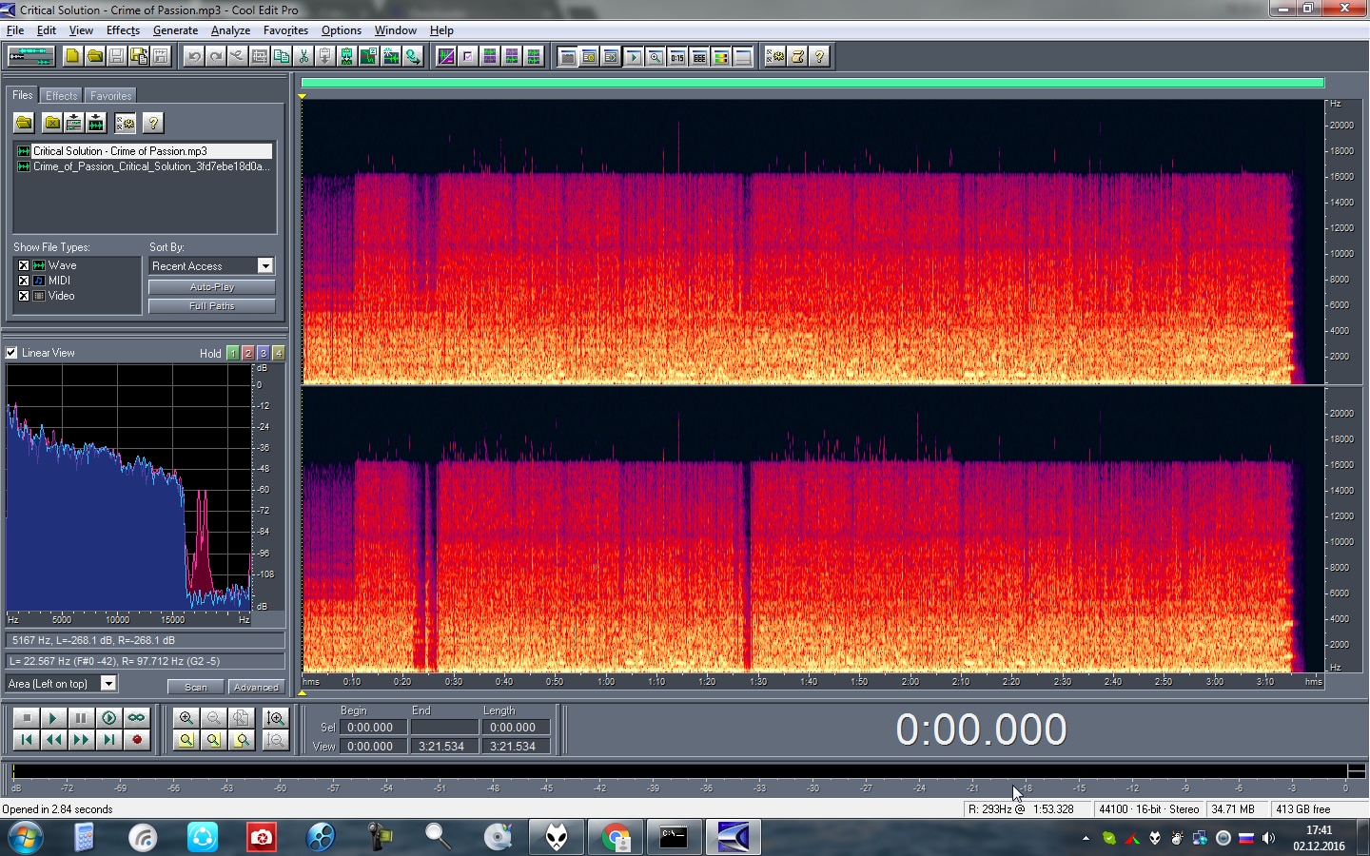The height and width of the screenshot is (856, 1370).
Task: Click the Fast Forward transport button
Action: [81, 740]
